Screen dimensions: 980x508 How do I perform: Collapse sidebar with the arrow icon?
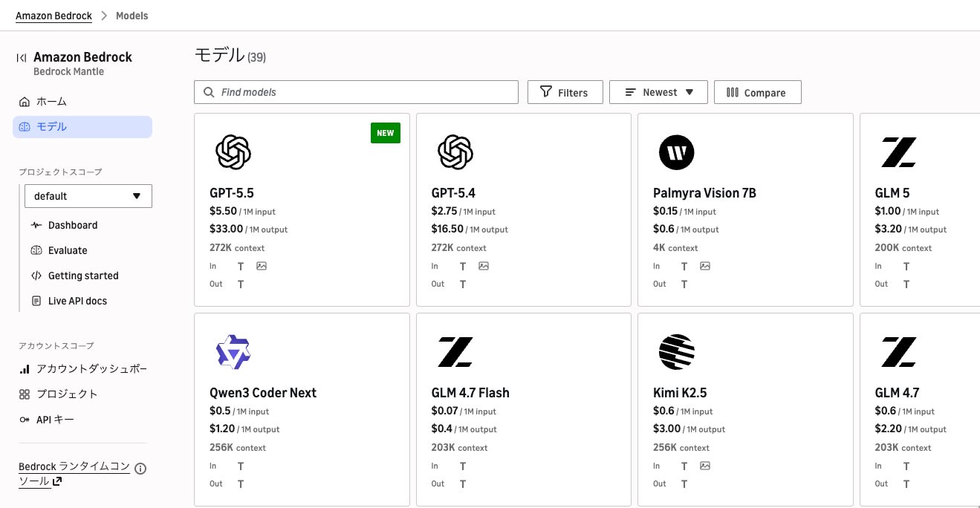(x=22, y=58)
